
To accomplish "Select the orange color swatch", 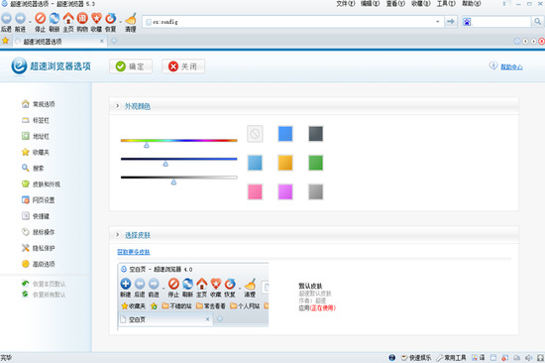I will tap(285, 163).
